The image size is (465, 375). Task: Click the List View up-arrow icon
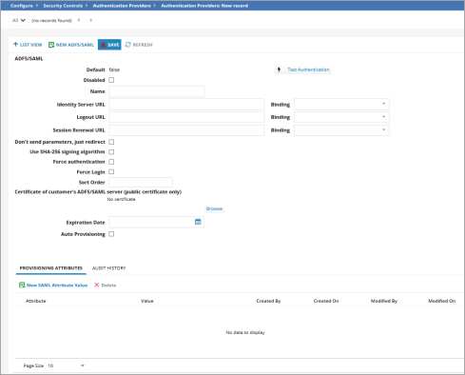pos(15,45)
